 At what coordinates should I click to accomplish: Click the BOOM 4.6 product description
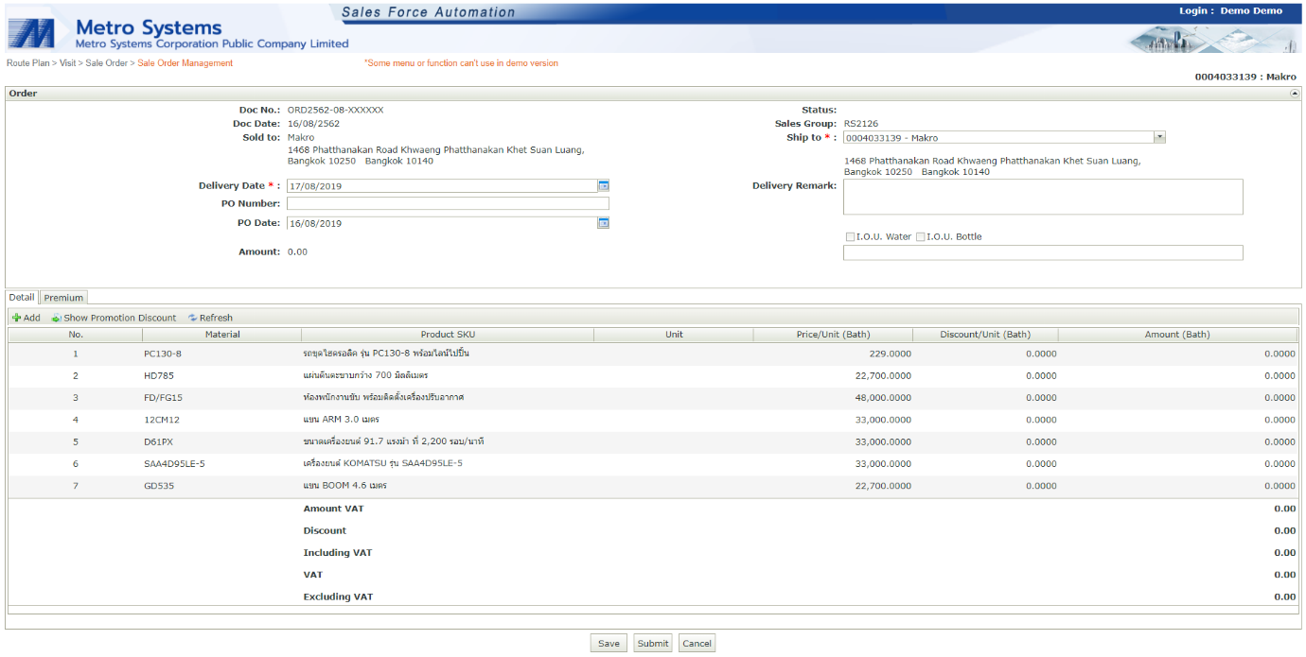pyautogui.click(x=344, y=486)
